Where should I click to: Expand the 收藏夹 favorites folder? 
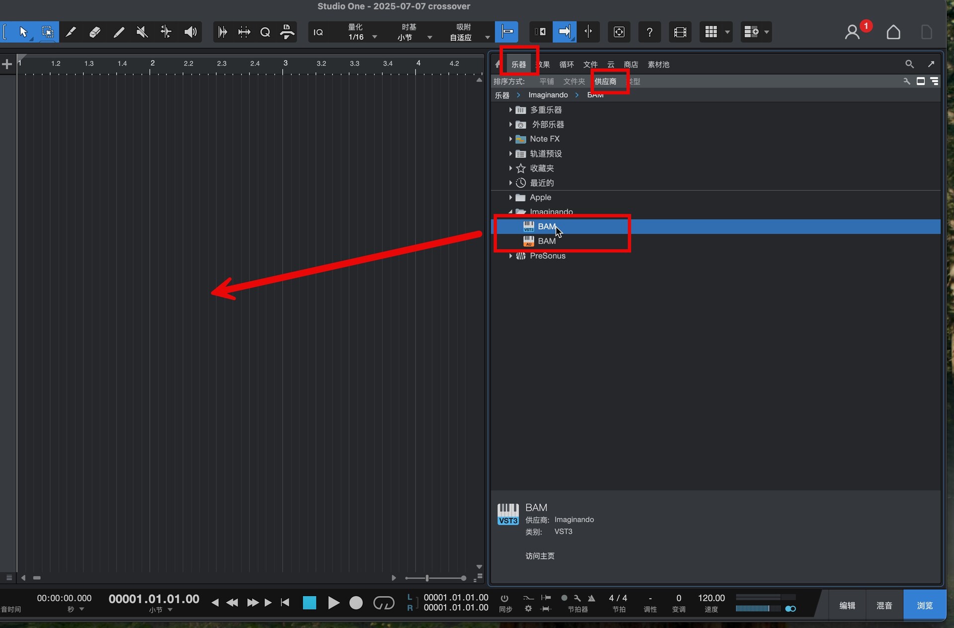[x=510, y=168]
